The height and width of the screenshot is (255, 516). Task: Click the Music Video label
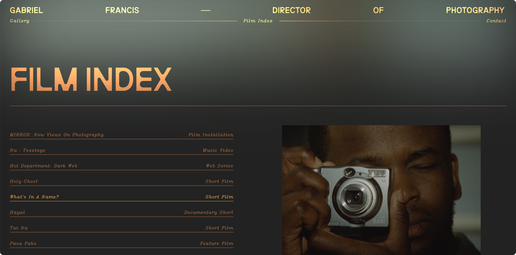[218, 150]
